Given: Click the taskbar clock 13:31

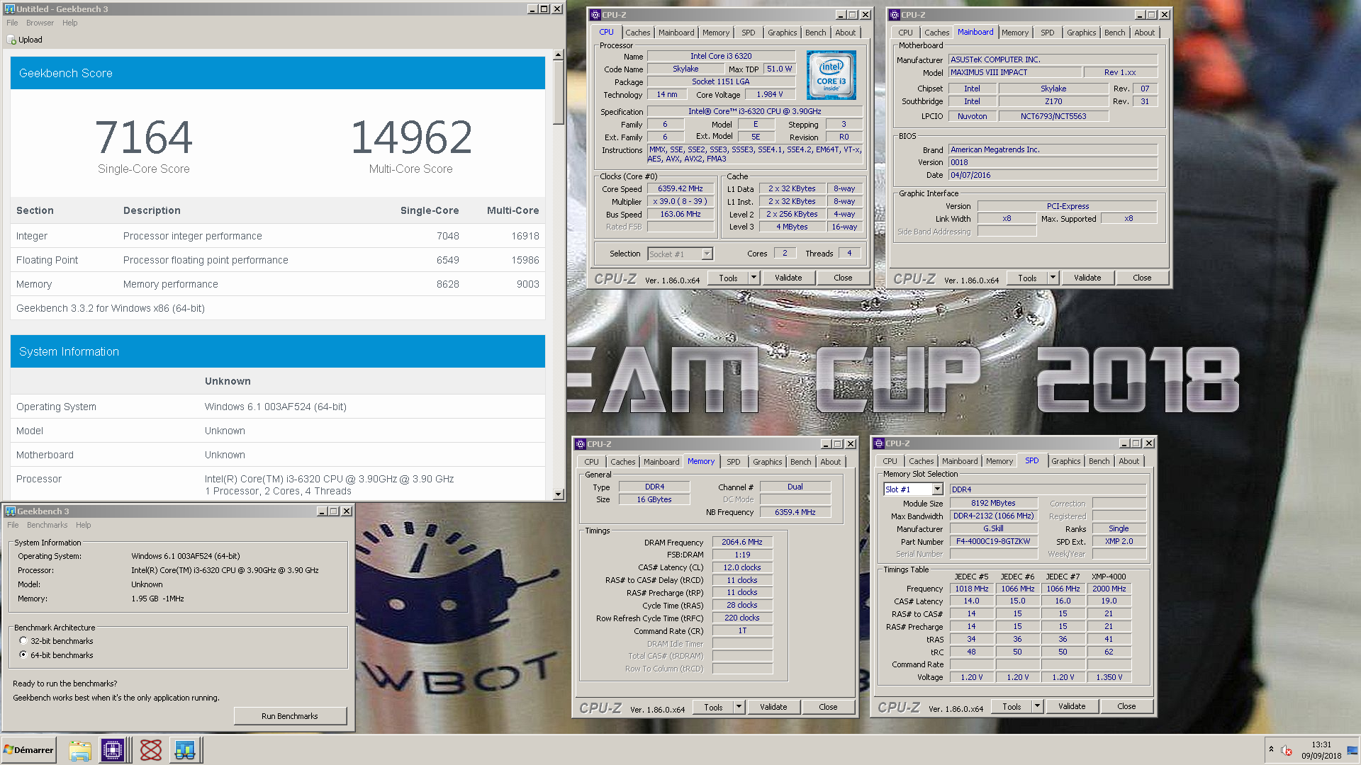Looking at the screenshot, I should [x=1321, y=744].
